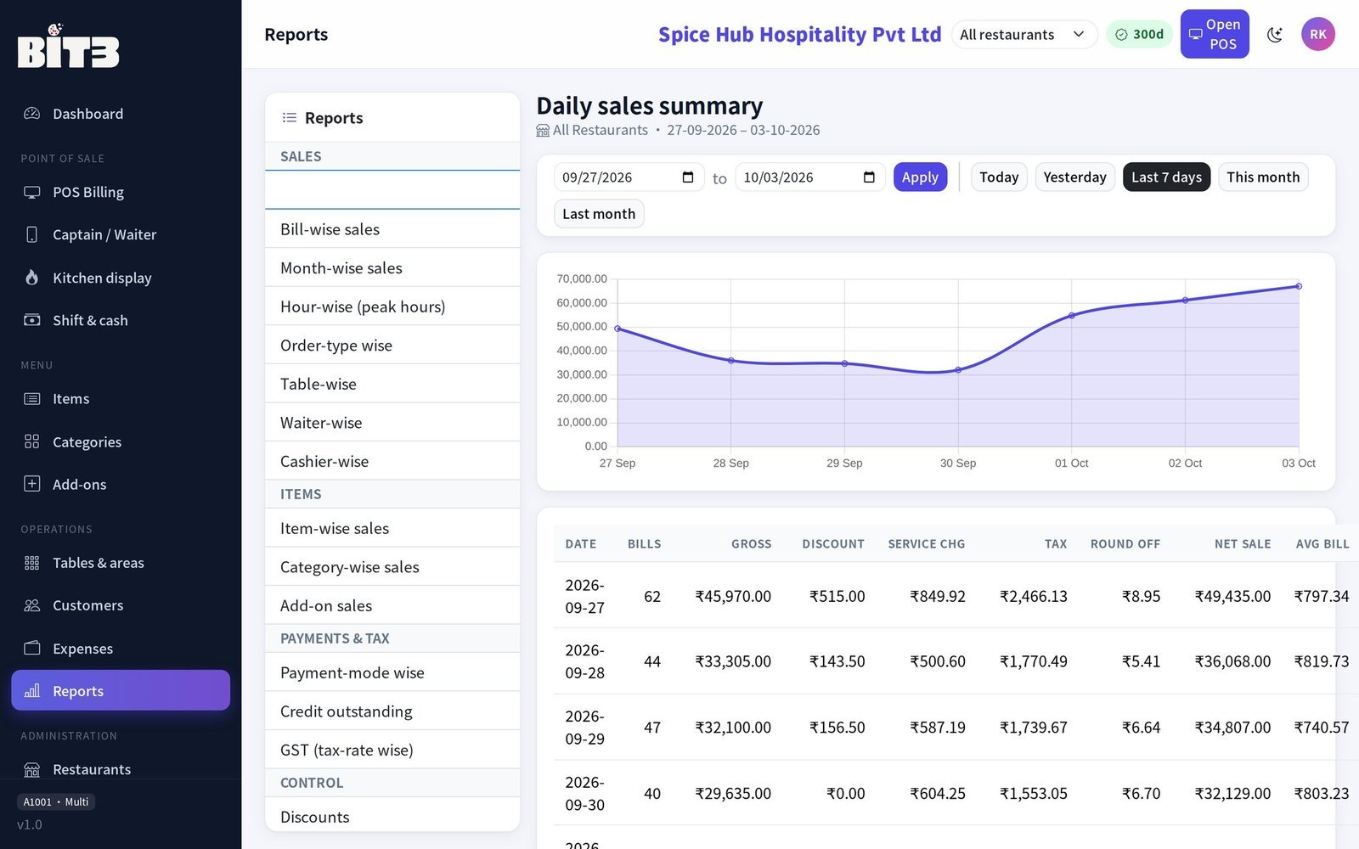1359x849 pixels.
Task: Select the Last 7 days range
Action: coord(1166,177)
